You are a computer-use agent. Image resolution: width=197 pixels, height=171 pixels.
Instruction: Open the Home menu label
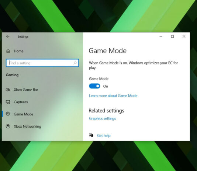coord(18,51)
